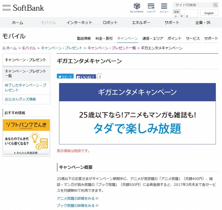The width and height of the screenshot is (222, 210).
Task: Select the 通信・エリア tab
Action: tap(153, 38)
